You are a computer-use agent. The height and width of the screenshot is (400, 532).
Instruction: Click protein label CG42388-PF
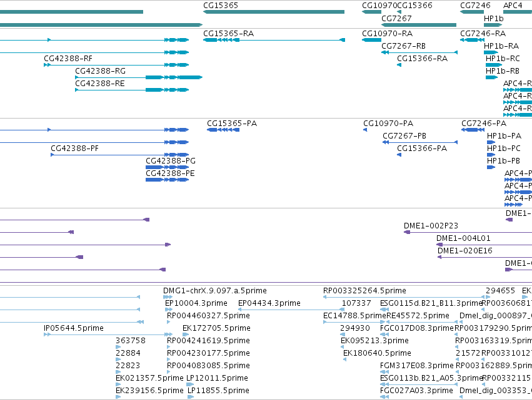(74, 149)
